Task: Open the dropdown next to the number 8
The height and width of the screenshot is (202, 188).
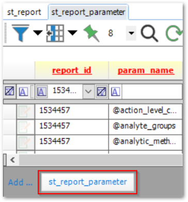Action: (x=131, y=33)
